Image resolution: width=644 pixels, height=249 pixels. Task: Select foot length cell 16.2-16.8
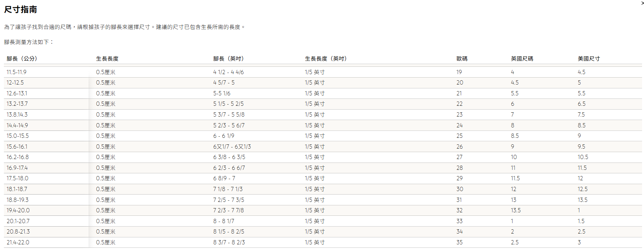(17, 157)
